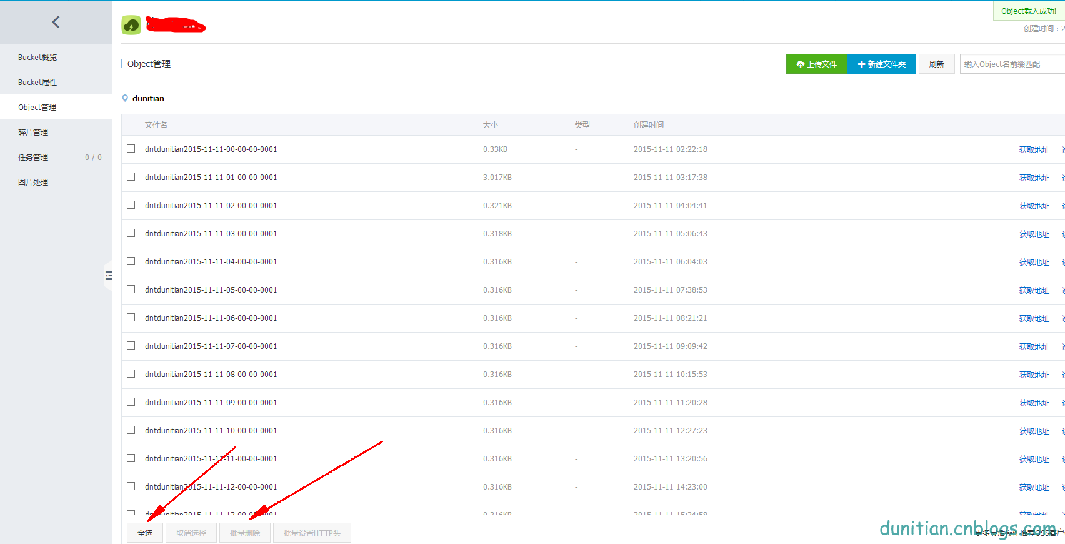Click the back chevron icon in sidebar

pos(56,23)
